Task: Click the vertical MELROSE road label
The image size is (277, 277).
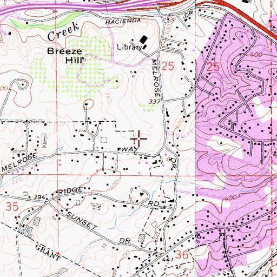Action: coord(156,78)
